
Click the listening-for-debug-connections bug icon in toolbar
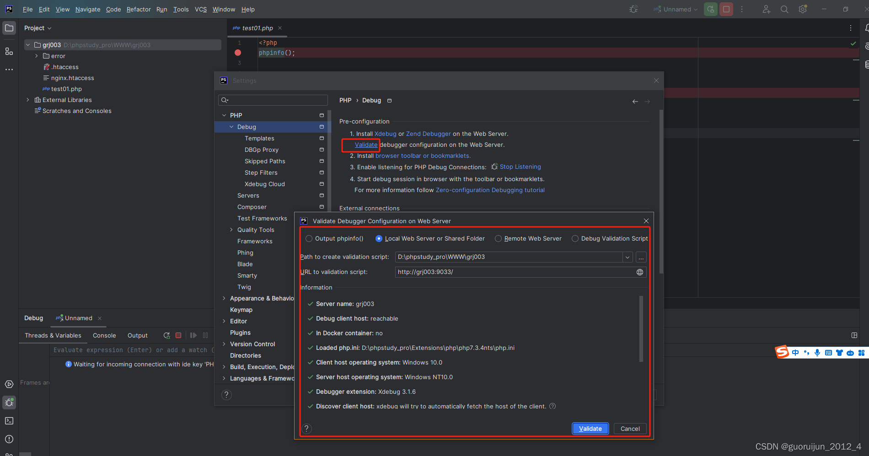click(x=633, y=9)
